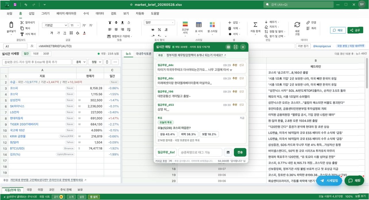Viewport: 369px width, 200px height.
Task: Open the font name 기본값 dropdown
Action: 55,25
